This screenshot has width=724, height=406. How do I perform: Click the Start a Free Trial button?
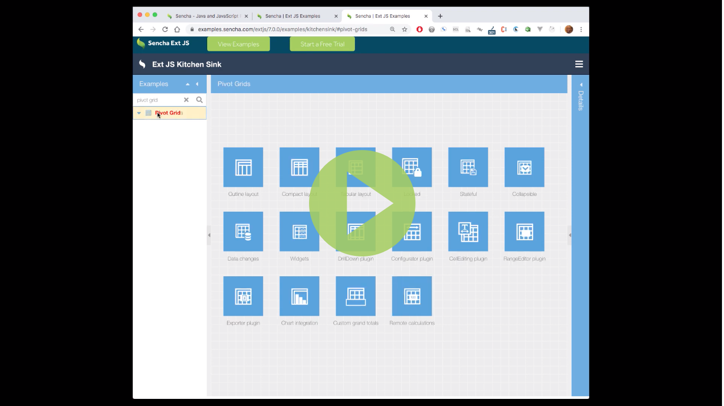click(x=322, y=44)
